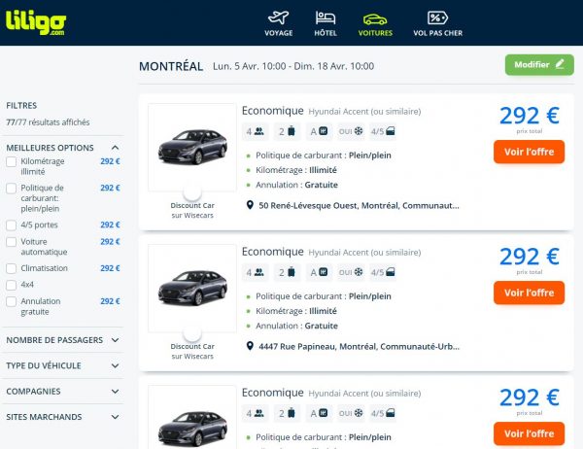The height and width of the screenshot is (449, 583).
Task: Click the doors icon on the third card
Action: click(383, 413)
